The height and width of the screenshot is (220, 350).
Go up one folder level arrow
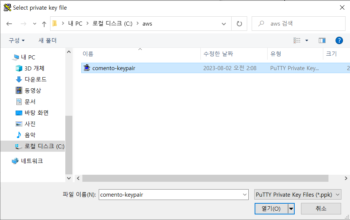pyautogui.click(x=44, y=24)
